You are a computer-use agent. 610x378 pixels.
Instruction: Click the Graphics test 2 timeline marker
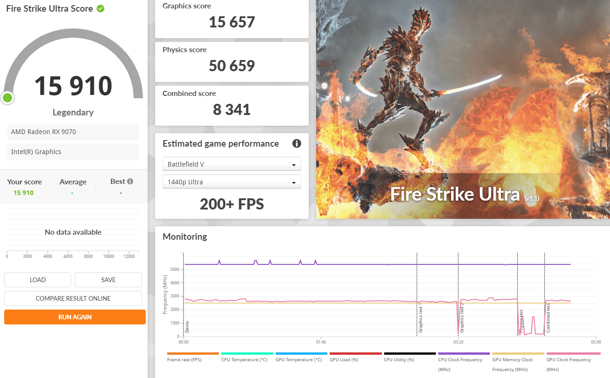tap(462, 317)
